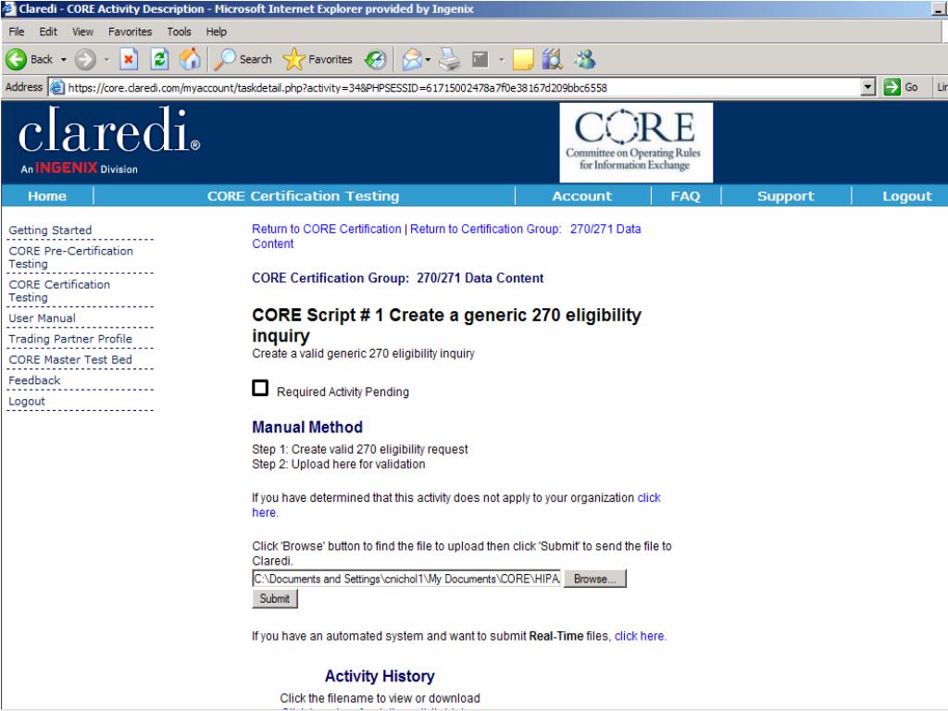Click 'Step 2: Upload here for validation'
Image resolution: width=948 pixels, height=711 pixels.
[x=339, y=465]
